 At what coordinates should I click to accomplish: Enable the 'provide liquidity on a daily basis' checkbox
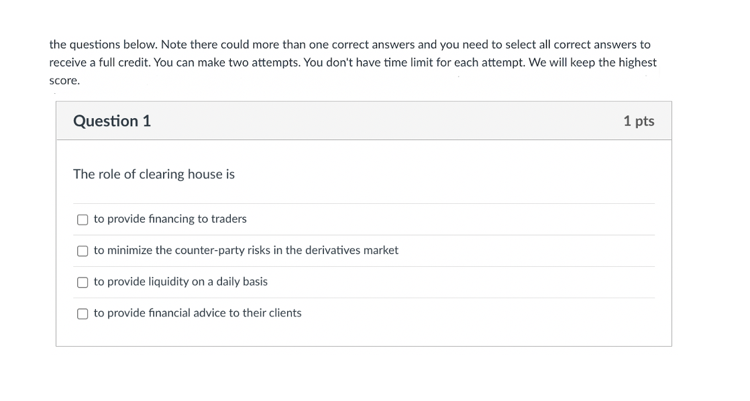pos(83,282)
